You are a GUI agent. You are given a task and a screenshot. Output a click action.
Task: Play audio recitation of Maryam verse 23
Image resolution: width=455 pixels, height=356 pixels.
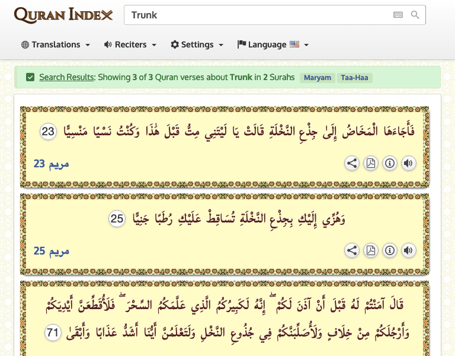pyautogui.click(x=409, y=164)
